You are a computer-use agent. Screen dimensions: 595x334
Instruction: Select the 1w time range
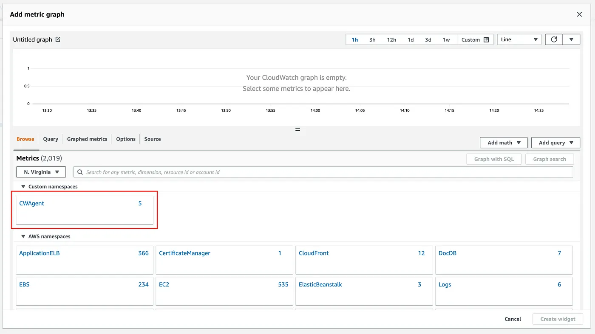pos(446,40)
